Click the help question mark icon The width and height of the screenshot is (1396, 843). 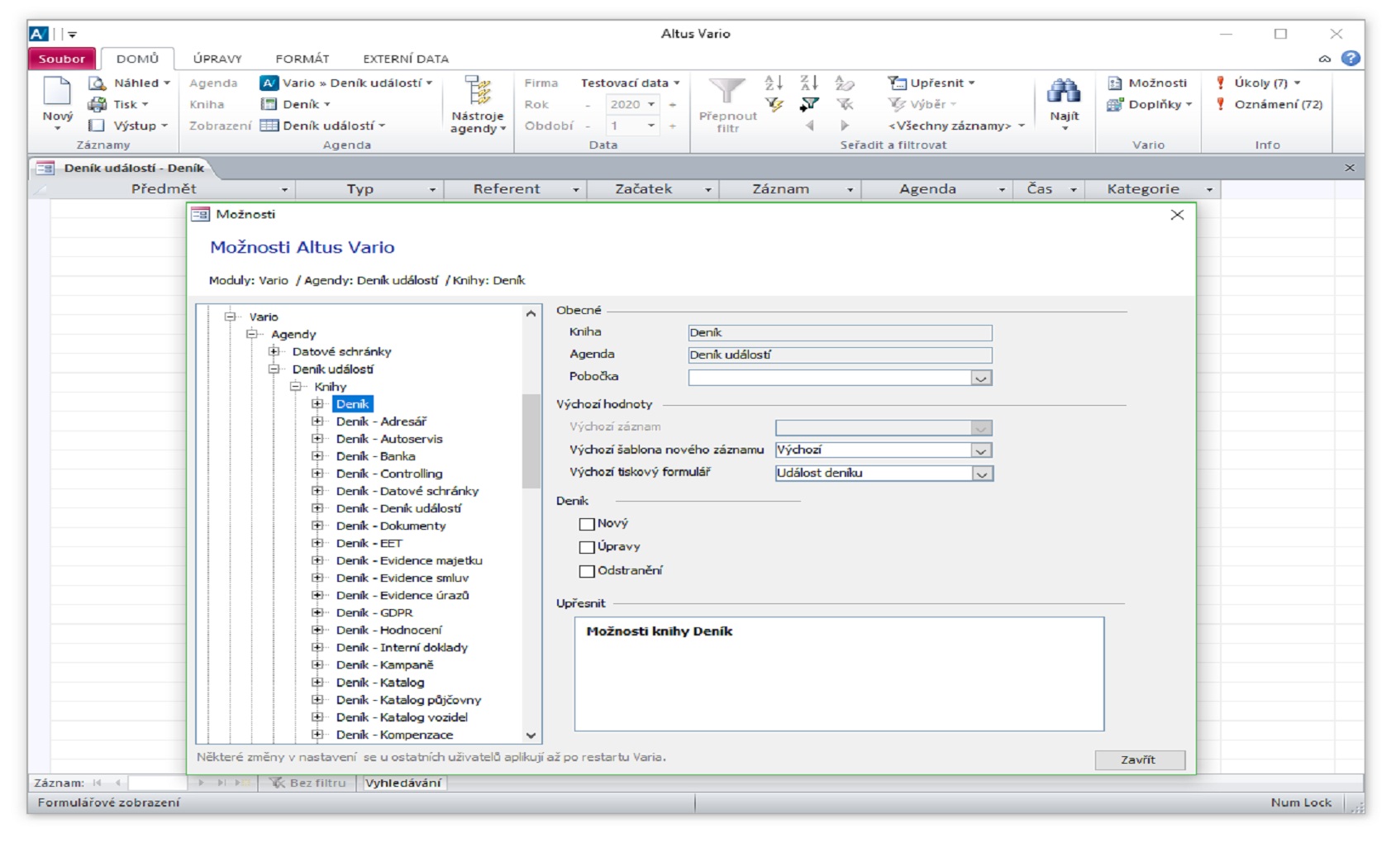pyautogui.click(x=1351, y=58)
